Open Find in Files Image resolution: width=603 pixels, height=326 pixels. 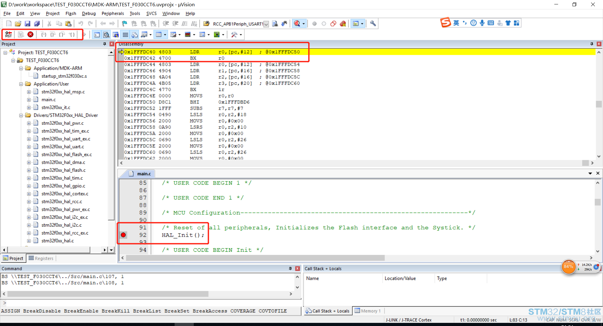pyautogui.click(x=206, y=24)
